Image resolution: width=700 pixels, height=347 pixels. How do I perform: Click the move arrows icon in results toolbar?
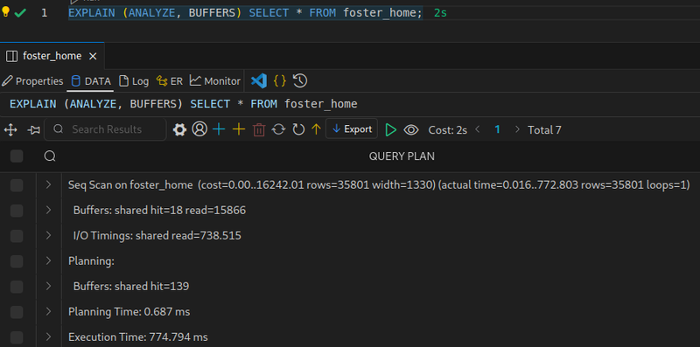pos(10,129)
